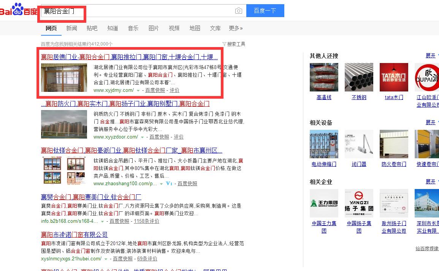This screenshot has height=271, width=439.
Task: Expand dropdown arrow next to info.b2b168.com
Action: [103, 222]
